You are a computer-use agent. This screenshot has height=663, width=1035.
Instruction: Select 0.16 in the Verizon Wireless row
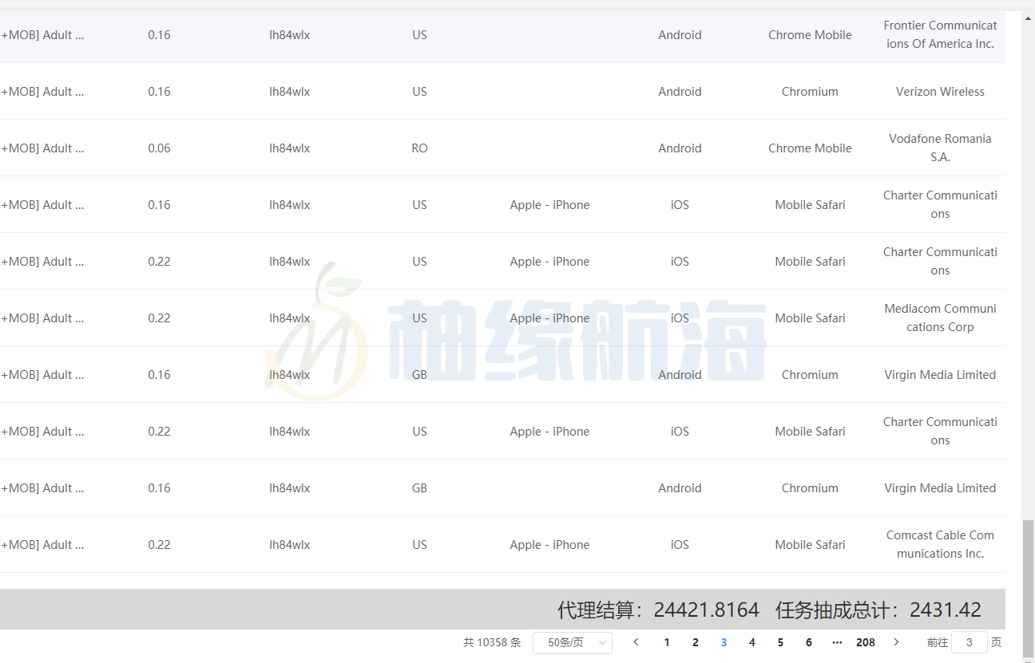[x=159, y=92]
